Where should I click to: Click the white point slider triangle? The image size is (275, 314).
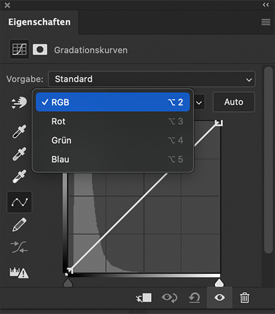(x=219, y=283)
